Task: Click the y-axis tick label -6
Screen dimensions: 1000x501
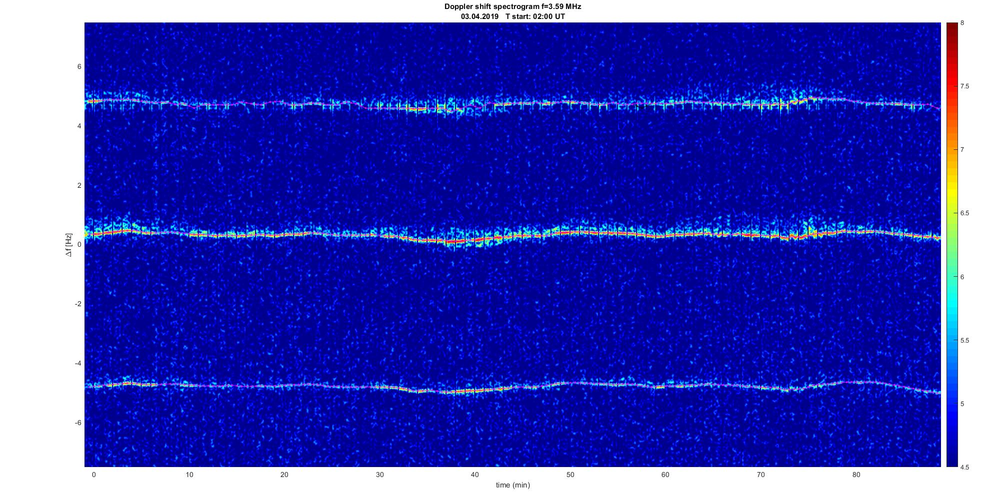Action: click(x=78, y=423)
